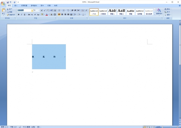Open the 校閱 (Review) tab
Screen dimensions: 181x128
coord(49,6)
